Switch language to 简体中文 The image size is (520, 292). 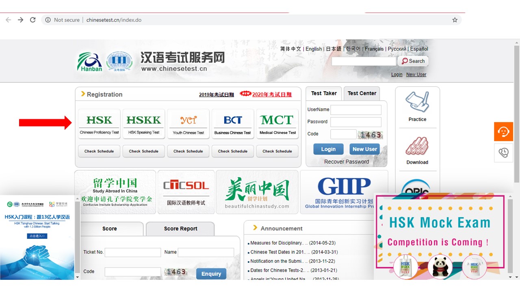[291, 49]
